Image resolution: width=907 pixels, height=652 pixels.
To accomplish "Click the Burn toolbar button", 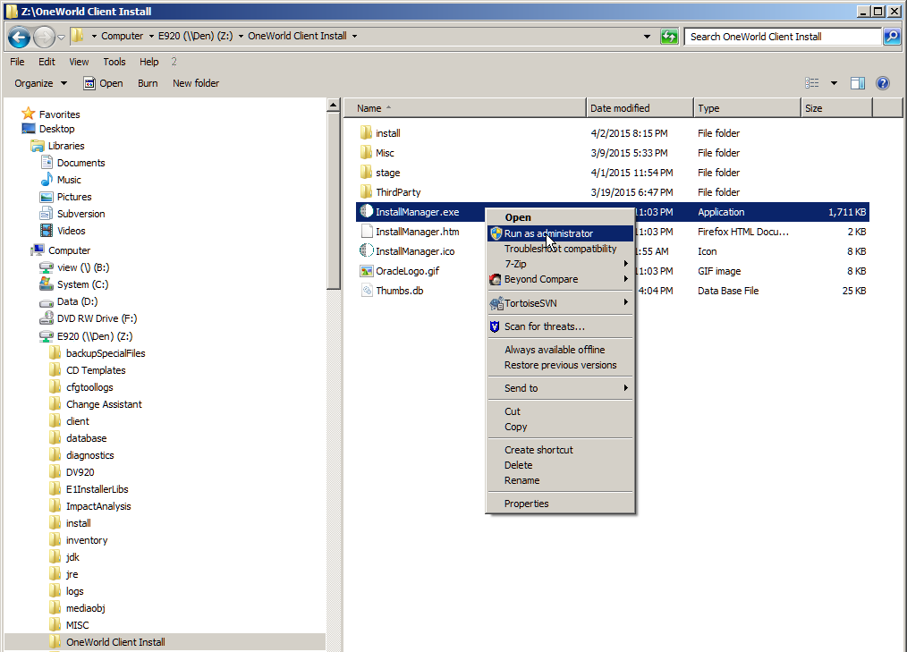I will pos(148,83).
